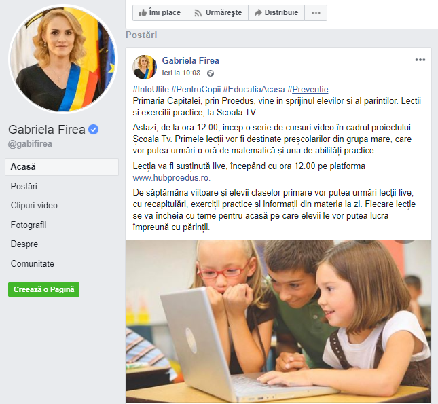Viewport: 438px width, 404px height.
Task: Click the post privacy globe icon
Action: pyautogui.click(x=211, y=73)
